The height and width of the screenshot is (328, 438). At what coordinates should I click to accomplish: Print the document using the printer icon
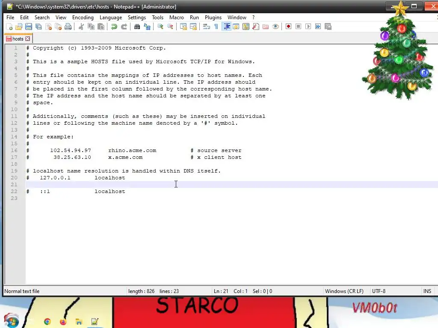click(68, 26)
